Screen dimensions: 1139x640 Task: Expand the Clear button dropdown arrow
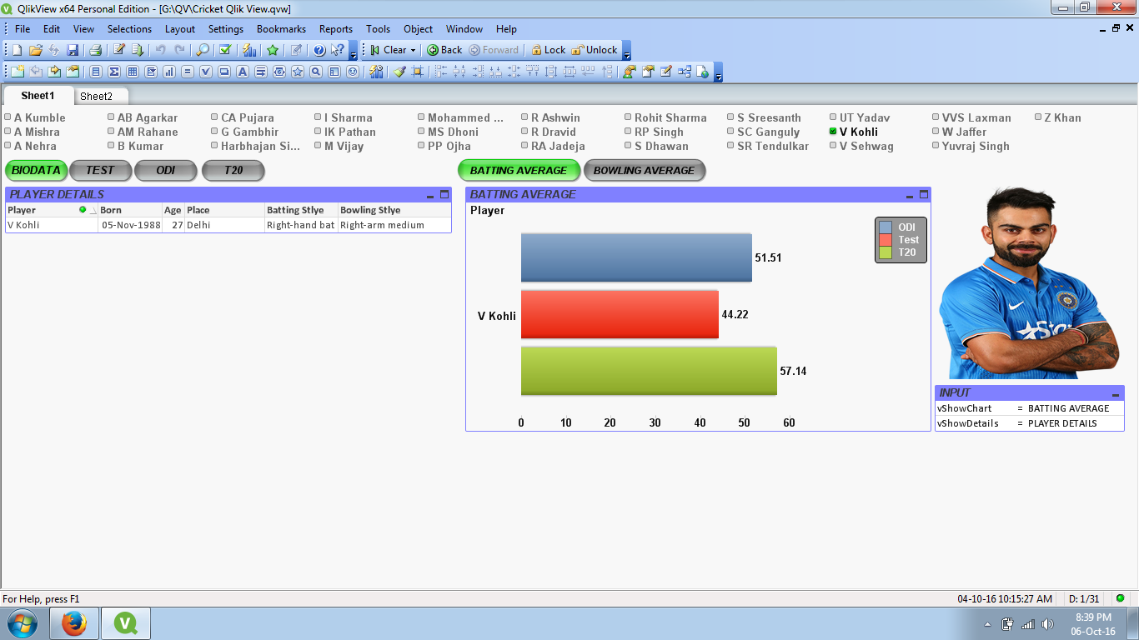(x=413, y=50)
